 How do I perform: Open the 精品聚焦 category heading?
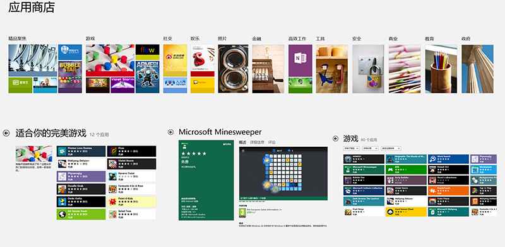point(18,38)
